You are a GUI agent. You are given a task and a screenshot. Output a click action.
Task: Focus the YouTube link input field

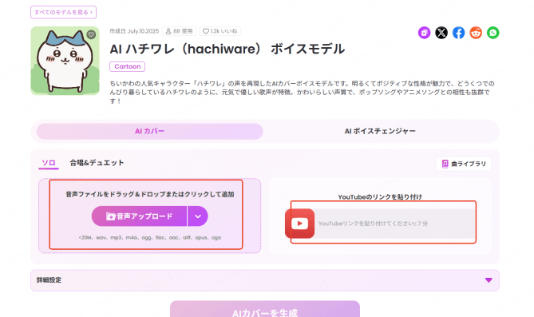coord(394,224)
